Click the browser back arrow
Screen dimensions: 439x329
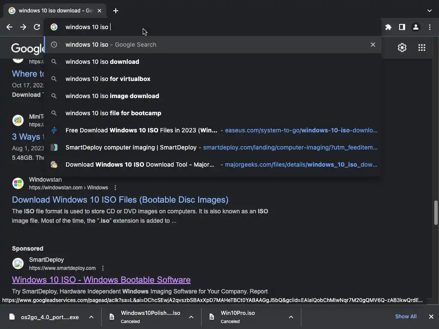[9, 27]
